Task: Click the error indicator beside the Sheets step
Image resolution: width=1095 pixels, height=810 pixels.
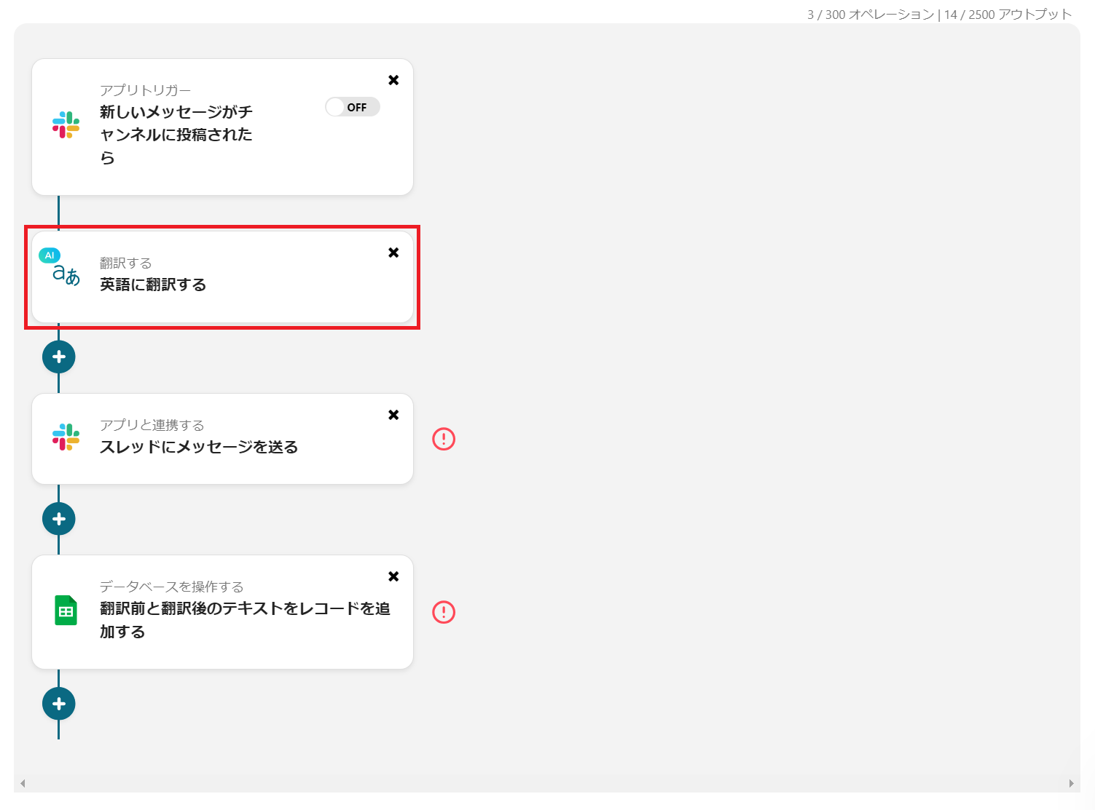Action: tap(443, 612)
